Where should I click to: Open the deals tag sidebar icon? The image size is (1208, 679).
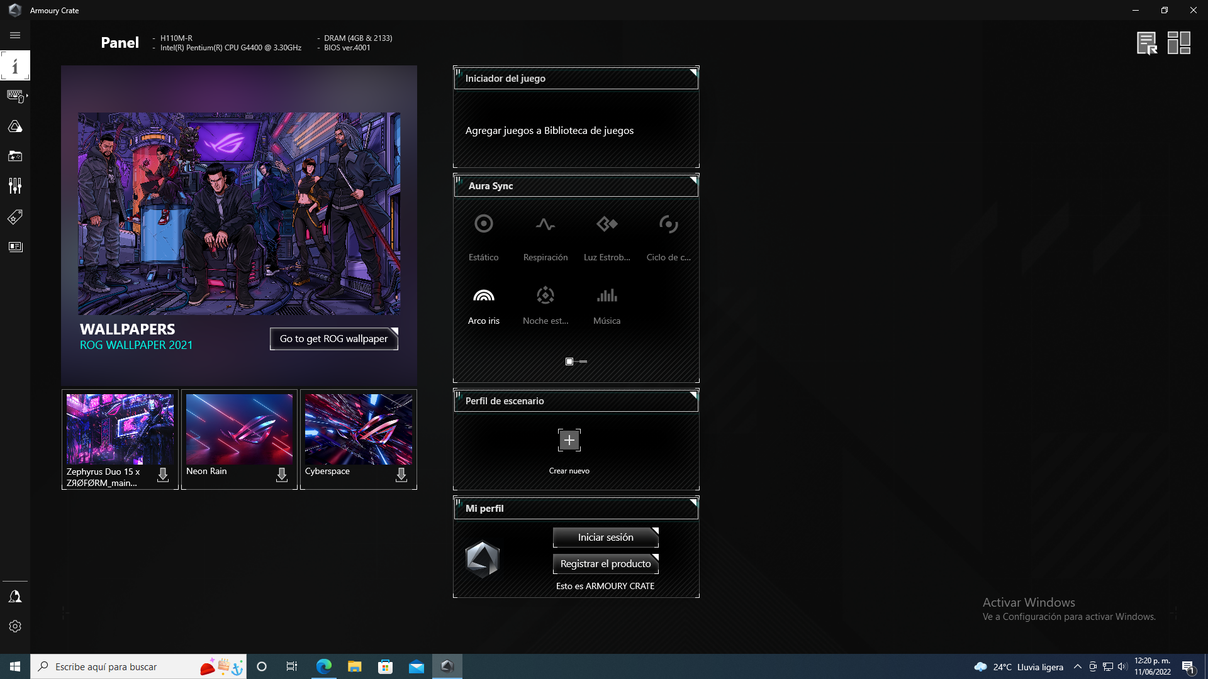[x=15, y=217]
